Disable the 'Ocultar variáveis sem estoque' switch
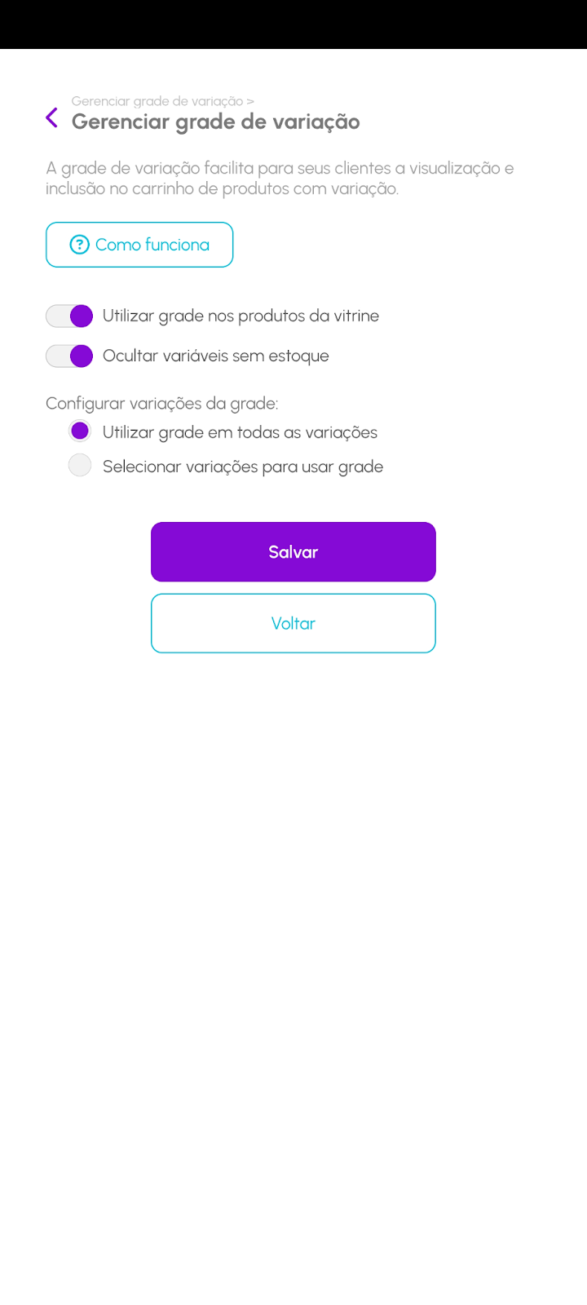 [70, 356]
